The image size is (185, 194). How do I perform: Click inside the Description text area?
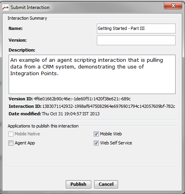click(x=92, y=74)
